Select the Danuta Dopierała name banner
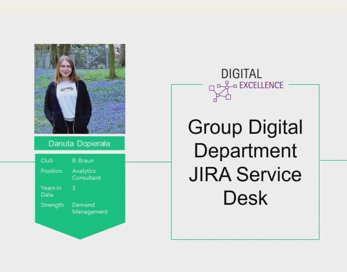Image resolution: width=347 pixels, height=272 pixels. [x=79, y=143]
